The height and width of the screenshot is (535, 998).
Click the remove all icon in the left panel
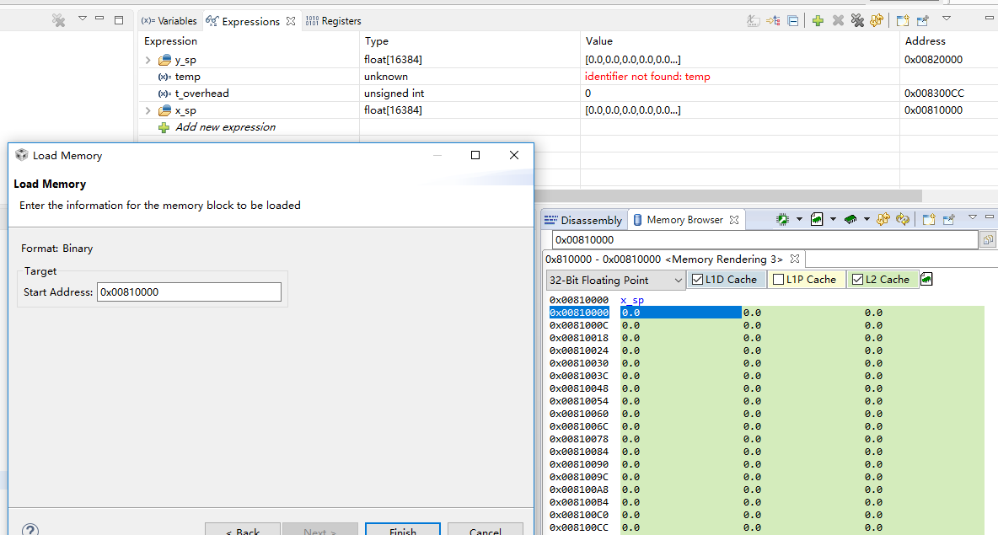[x=58, y=21]
